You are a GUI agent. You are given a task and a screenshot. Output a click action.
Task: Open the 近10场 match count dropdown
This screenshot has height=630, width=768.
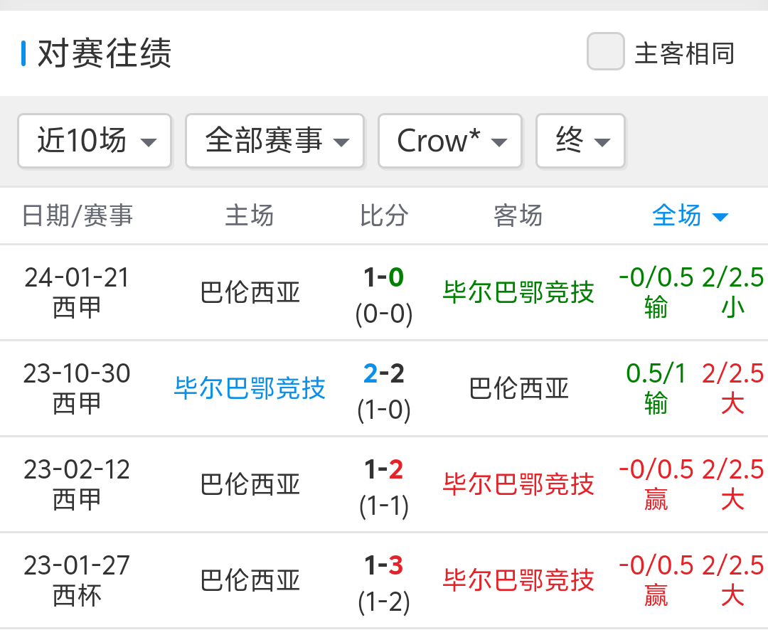tap(95, 141)
